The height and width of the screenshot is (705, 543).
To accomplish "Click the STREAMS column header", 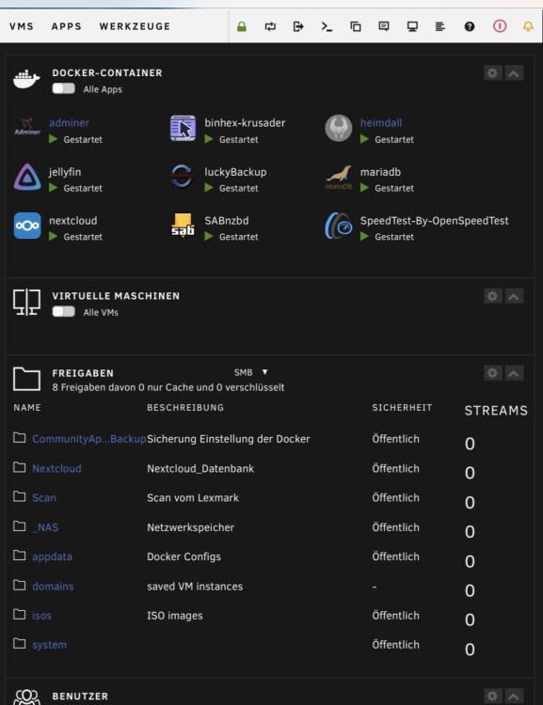I will pyautogui.click(x=496, y=411).
